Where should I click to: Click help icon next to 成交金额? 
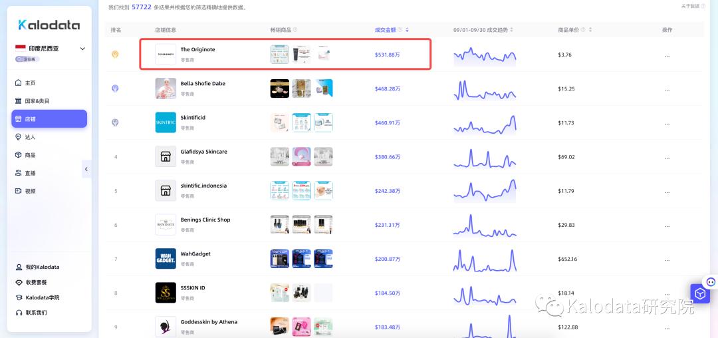pyautogui.click(x=400, y=30)
